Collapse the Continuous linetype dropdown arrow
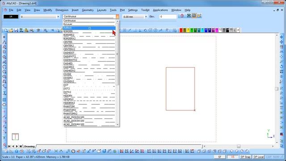The width and height of the screenshot is (286, 161). click(117, 17)
